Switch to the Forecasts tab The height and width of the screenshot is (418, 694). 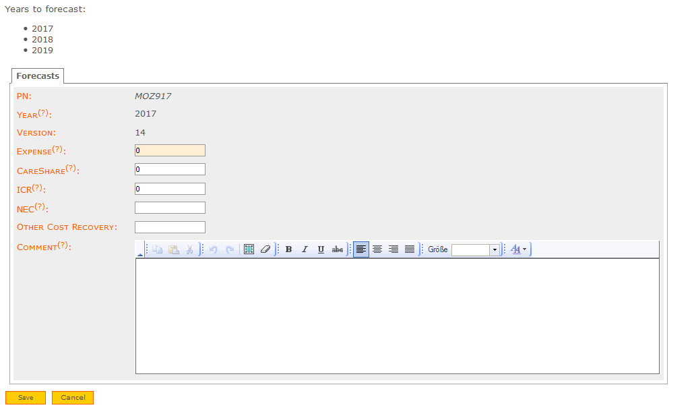(37, 76)
